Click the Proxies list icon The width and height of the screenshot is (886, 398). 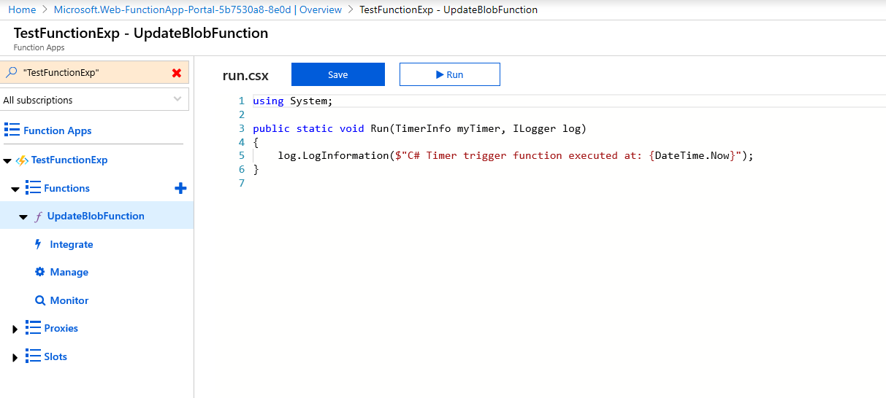click(32, 328)
